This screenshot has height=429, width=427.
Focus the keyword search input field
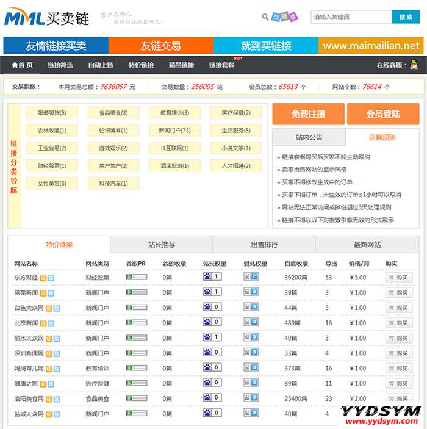[x=351, y=17]
